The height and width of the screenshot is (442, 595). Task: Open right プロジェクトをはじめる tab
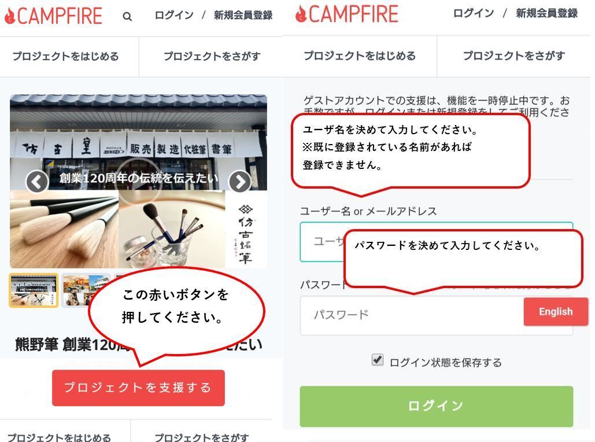360,56
